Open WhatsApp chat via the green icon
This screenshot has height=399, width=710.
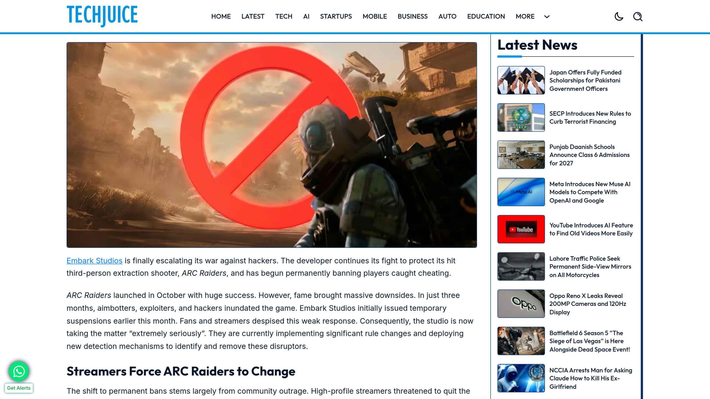point(19,371)
